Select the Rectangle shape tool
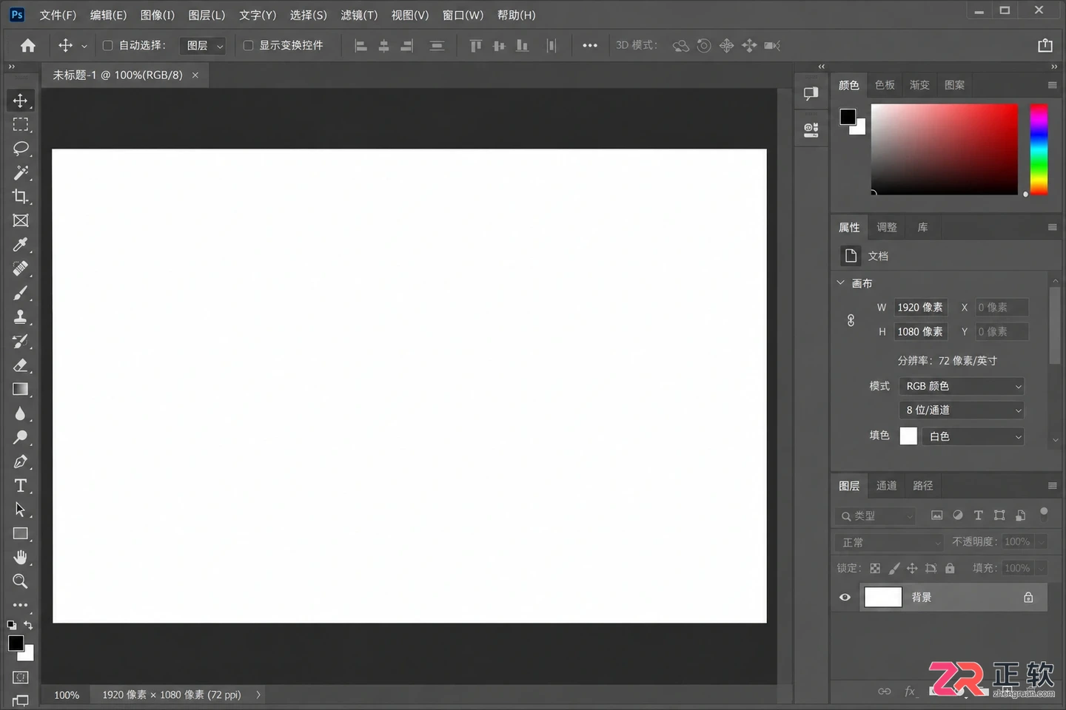This screenshot has width=1066, height=710. pyautogui.click(x=21, y=533)
